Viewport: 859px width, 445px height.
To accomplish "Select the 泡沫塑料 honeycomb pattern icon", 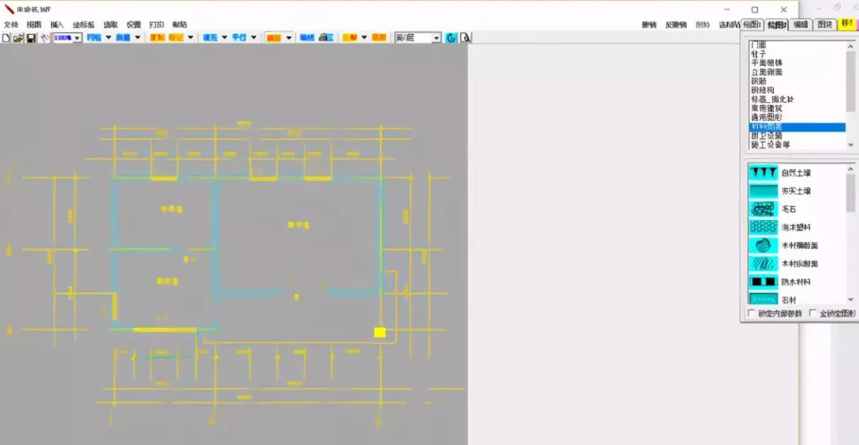I will [763, 227].
